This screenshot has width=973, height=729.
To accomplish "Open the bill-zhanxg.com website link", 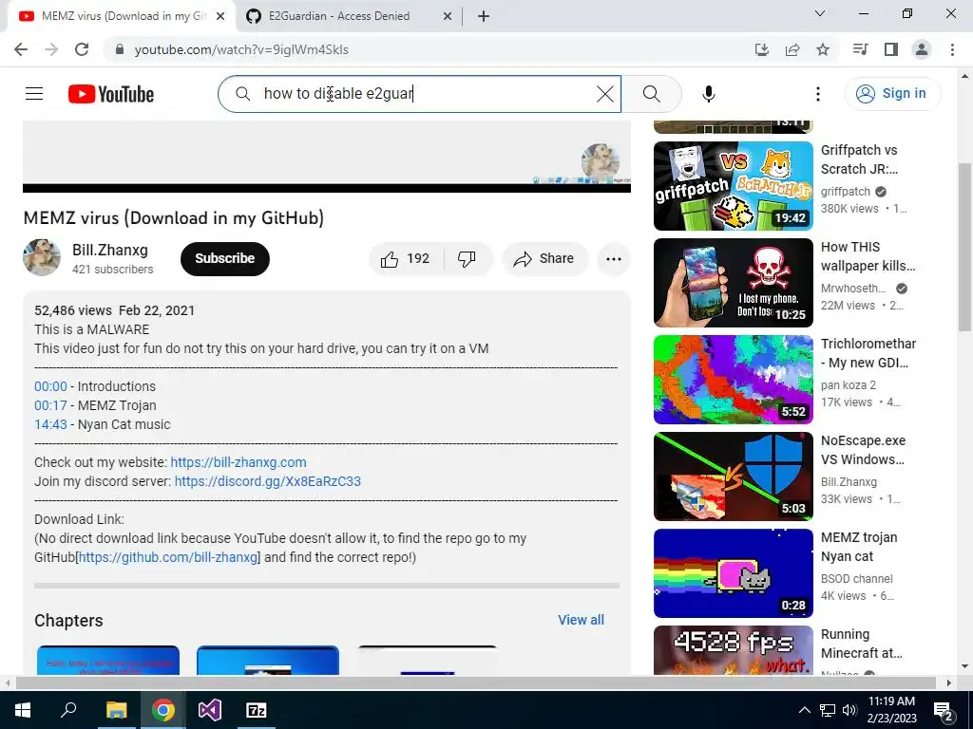I will (238, 462).
